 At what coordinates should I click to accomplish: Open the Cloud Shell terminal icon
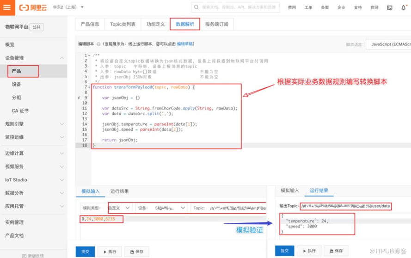390,7
